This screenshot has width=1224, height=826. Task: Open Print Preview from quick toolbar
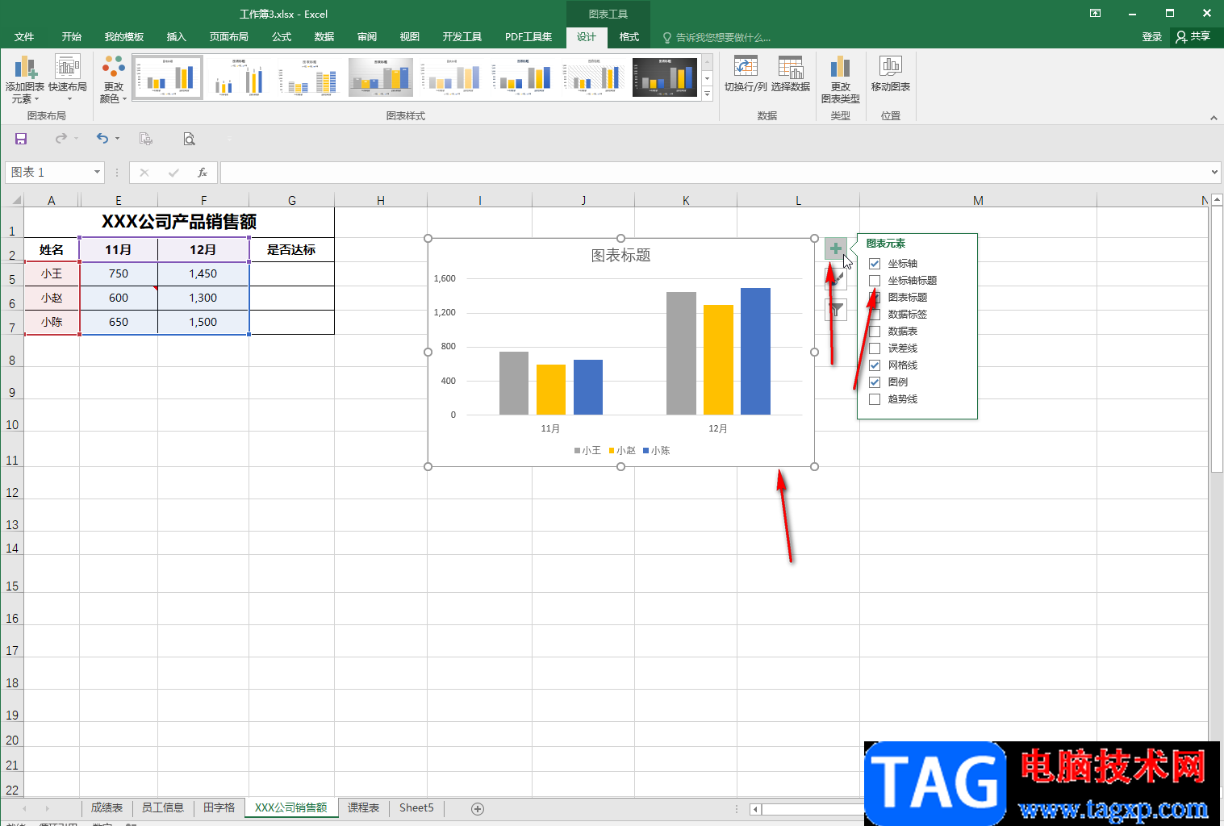point(189,139)
